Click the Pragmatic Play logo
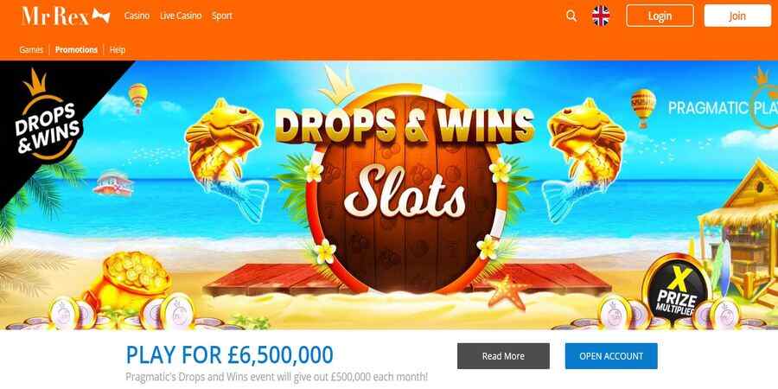 [x=723, y=107]
